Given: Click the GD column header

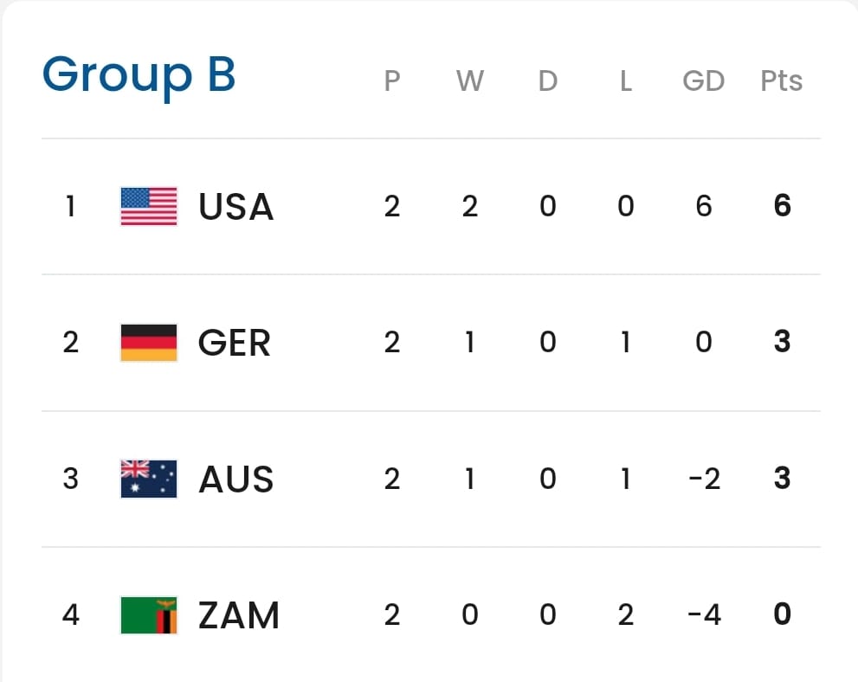Looking at the screenshot, I should (x=703, y=81).
